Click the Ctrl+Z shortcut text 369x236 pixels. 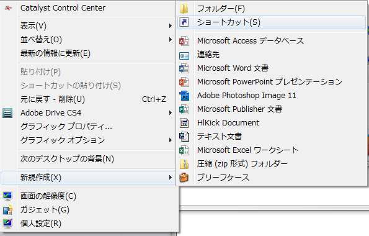tap(154, 99)
